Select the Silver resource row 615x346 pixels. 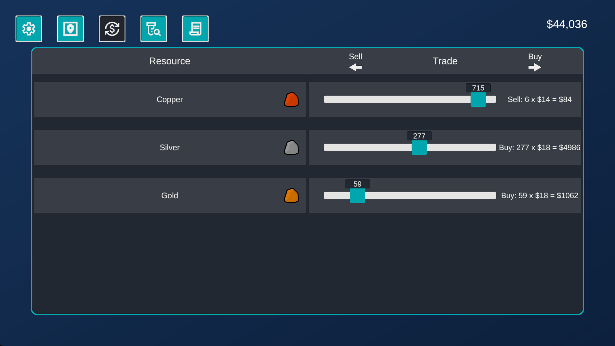(169, 147)
